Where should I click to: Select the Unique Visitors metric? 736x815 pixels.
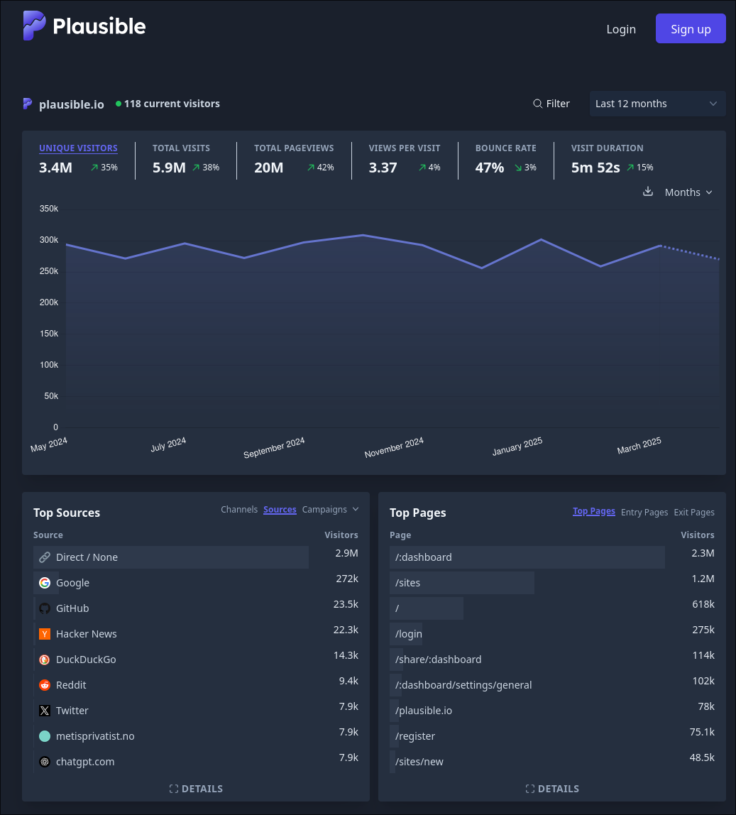(x=78, y=160)
